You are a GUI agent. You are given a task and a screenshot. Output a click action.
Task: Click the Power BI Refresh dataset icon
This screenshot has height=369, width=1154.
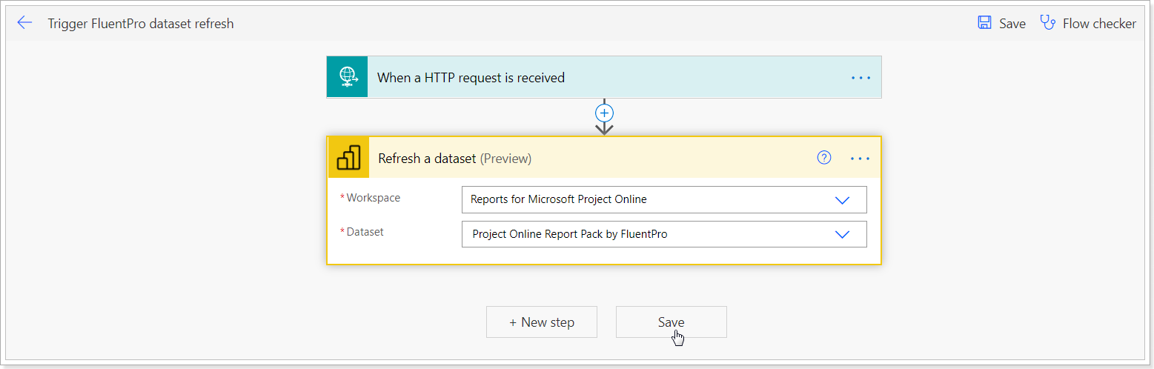348,158
